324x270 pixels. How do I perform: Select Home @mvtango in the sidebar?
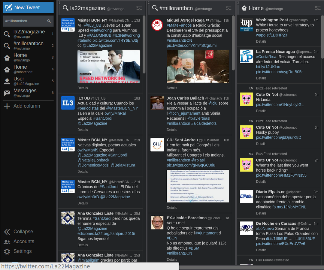28,57
